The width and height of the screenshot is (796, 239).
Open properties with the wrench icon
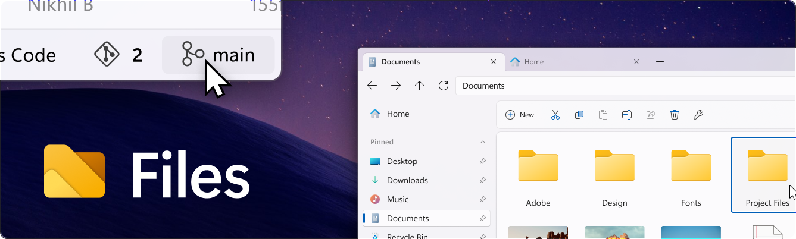[698, 115]
